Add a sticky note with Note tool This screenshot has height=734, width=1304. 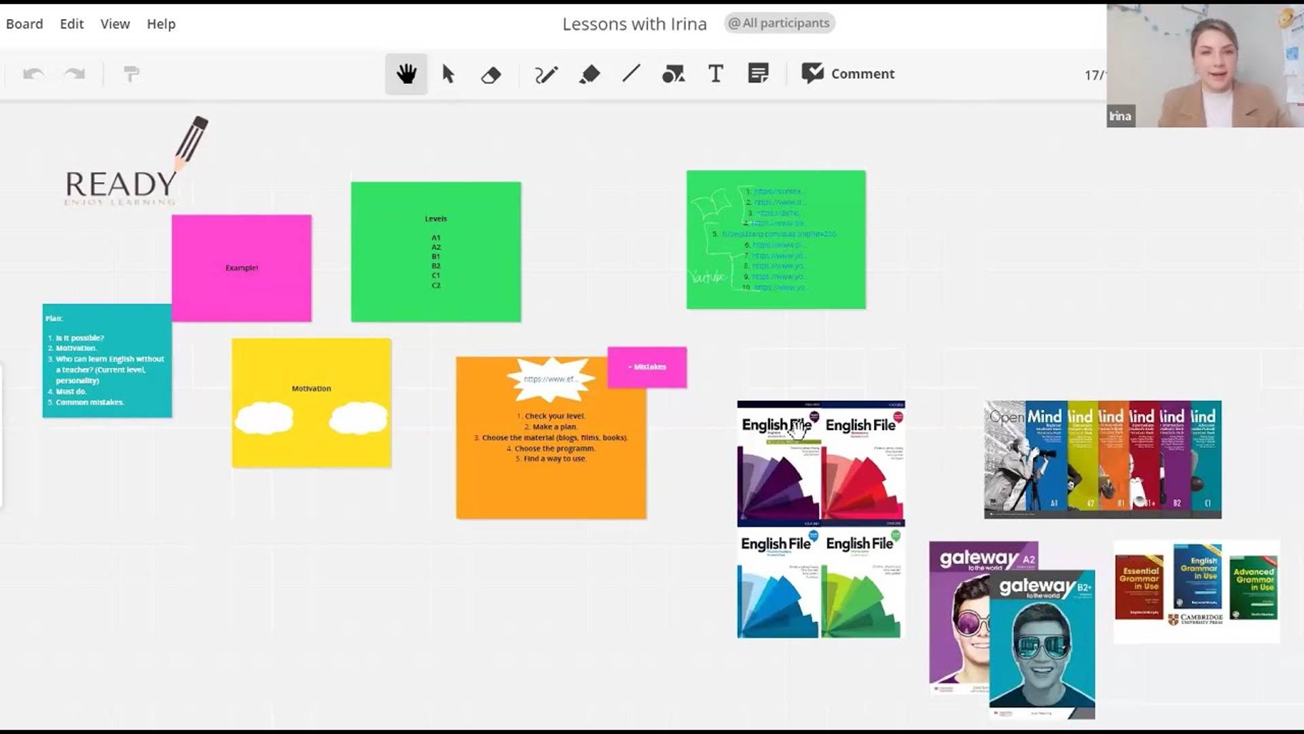758,73
